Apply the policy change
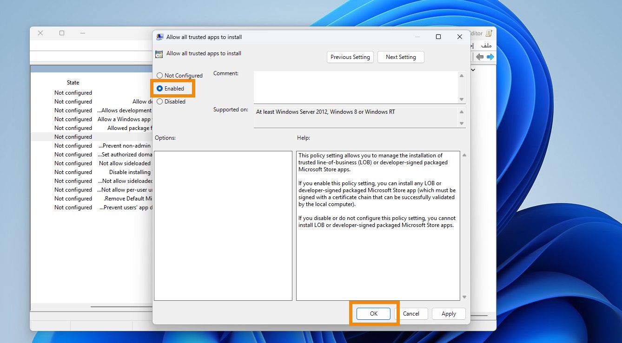This screenshot has height=343, width=622. (x=449, y=314)
